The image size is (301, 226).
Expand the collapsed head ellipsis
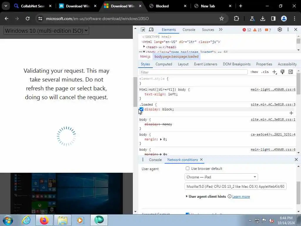coord(160,47)
